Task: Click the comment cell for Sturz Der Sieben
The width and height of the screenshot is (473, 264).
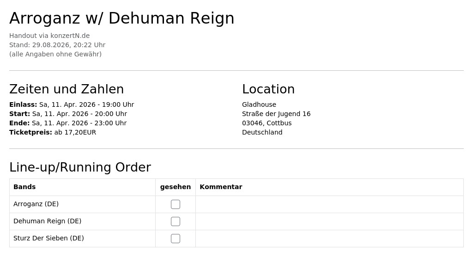Action: (329, 239)
